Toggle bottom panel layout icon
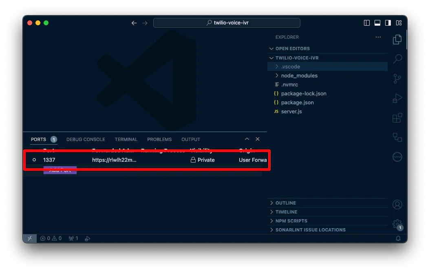The image size is (430, 273). [x=377, y=23]
